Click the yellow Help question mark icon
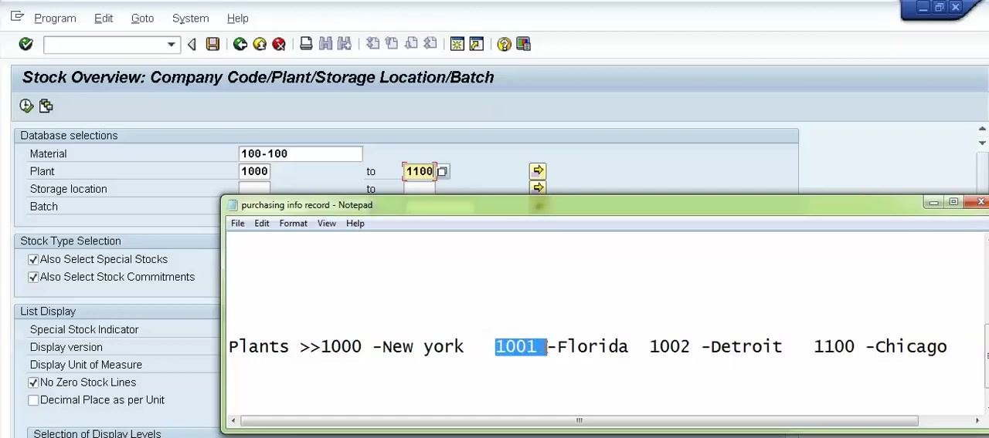The height and width of the screenshot is (438, 989). coord(504,44)
